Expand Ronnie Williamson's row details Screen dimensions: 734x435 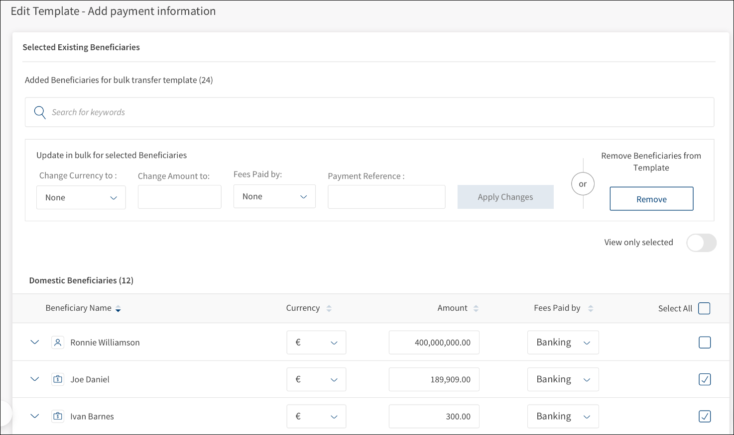pos(35,343)
